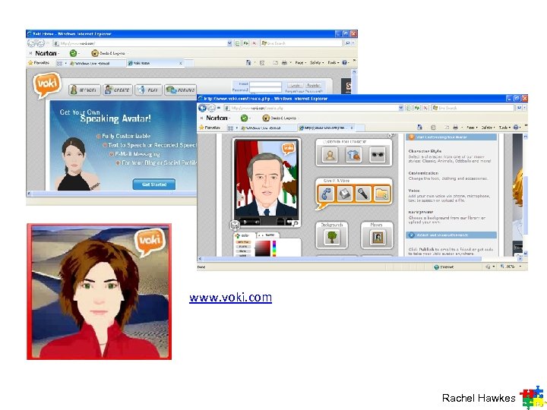Click the Refresh icon in the Voki Home window

tap(246, 43)
